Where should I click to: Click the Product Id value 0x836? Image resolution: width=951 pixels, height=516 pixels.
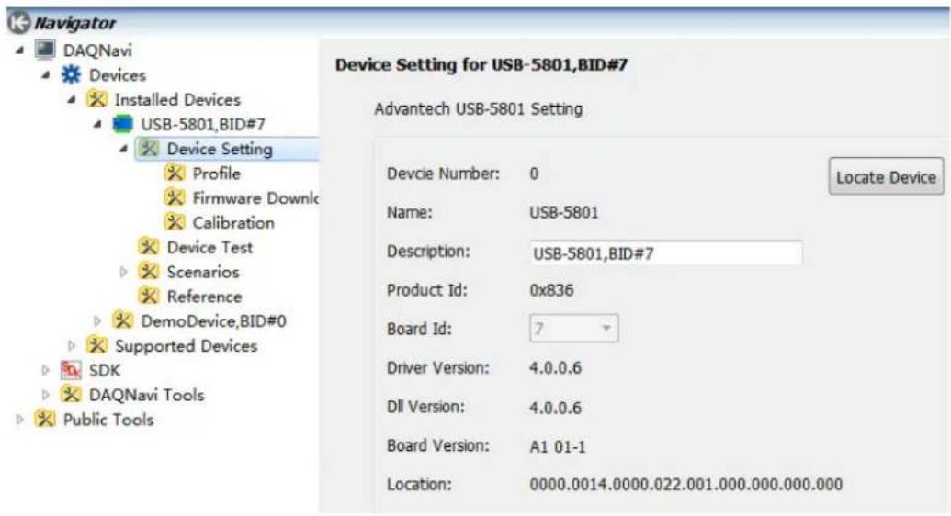551,290
